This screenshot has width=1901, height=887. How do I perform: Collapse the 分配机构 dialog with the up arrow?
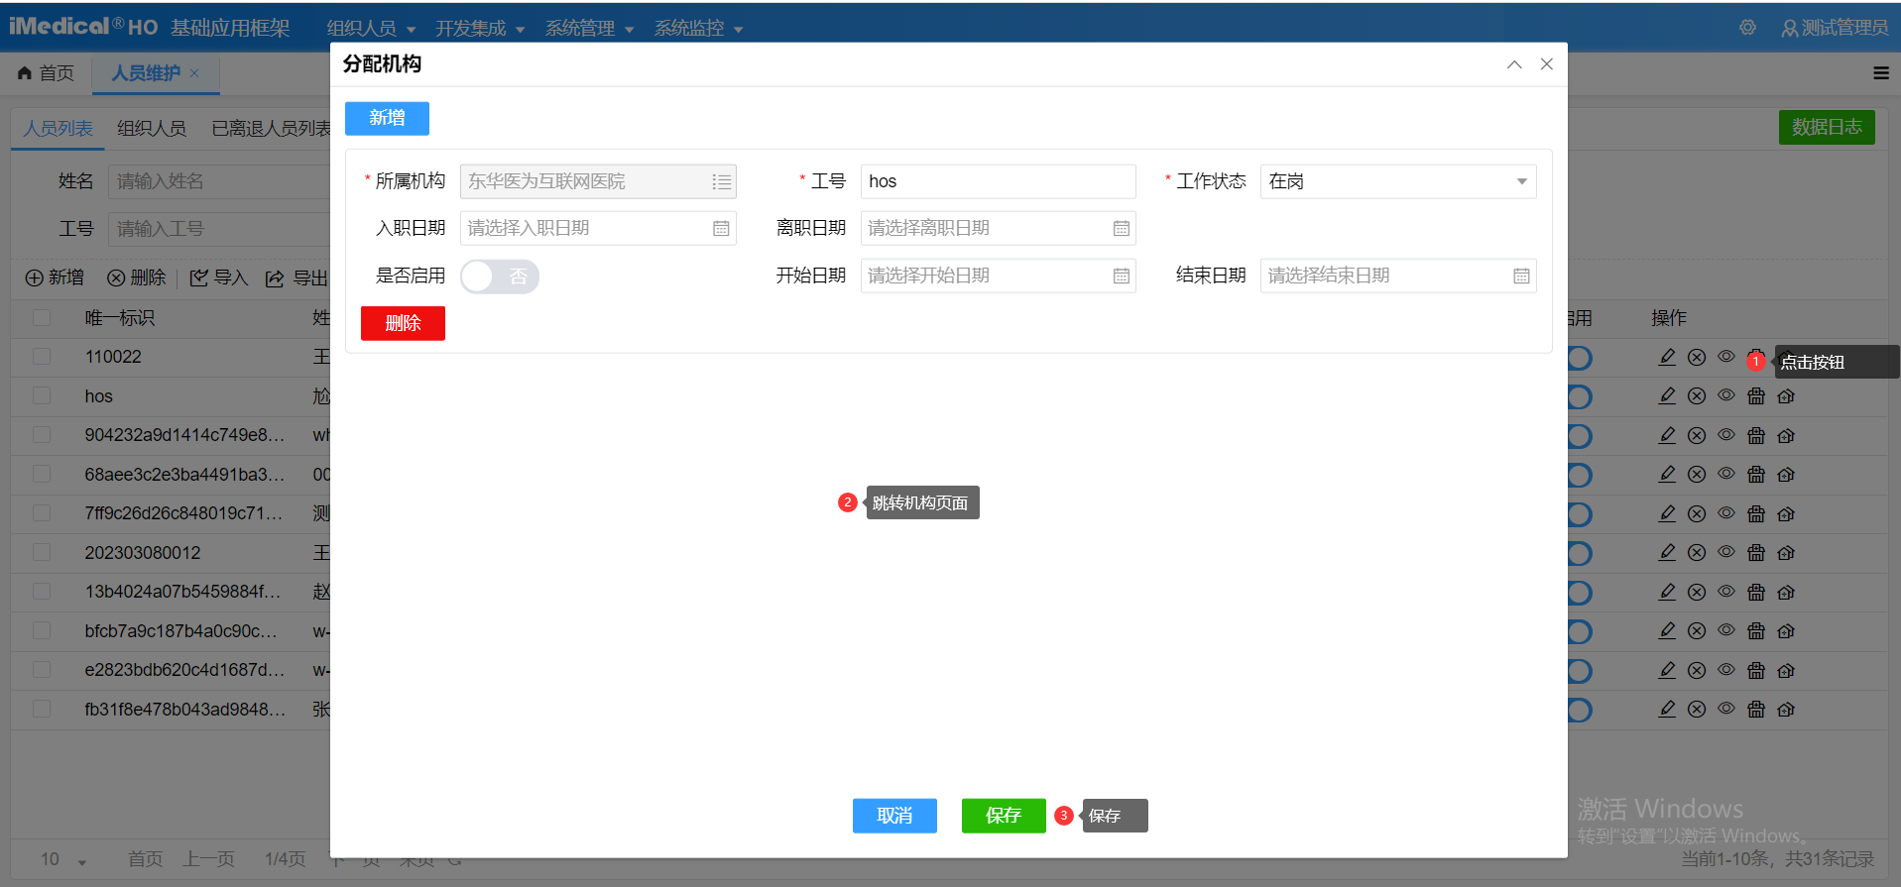coord(1514,64)
